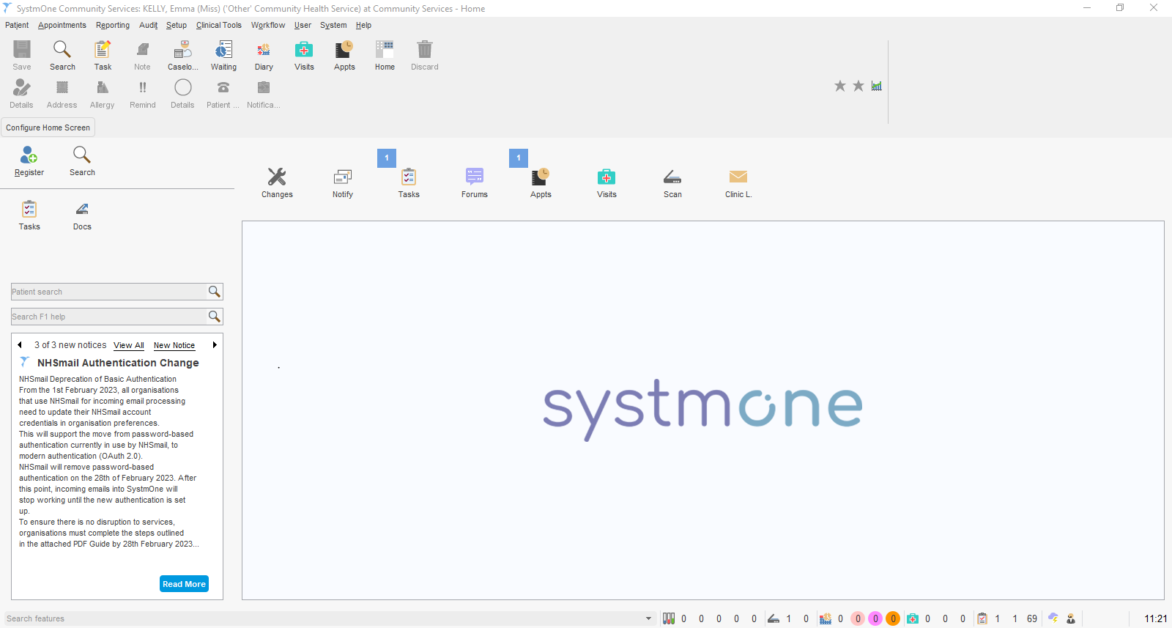
Task: Open the System menu
Action: (x=333, y=25)
